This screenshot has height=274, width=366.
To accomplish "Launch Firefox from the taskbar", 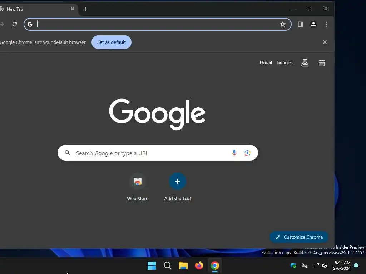I will coord(199,265).
